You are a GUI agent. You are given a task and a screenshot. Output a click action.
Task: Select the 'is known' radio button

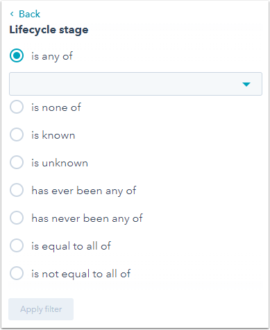tap(17, 134)
